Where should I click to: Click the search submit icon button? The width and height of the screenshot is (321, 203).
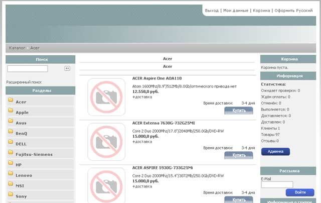click(67, 68)
